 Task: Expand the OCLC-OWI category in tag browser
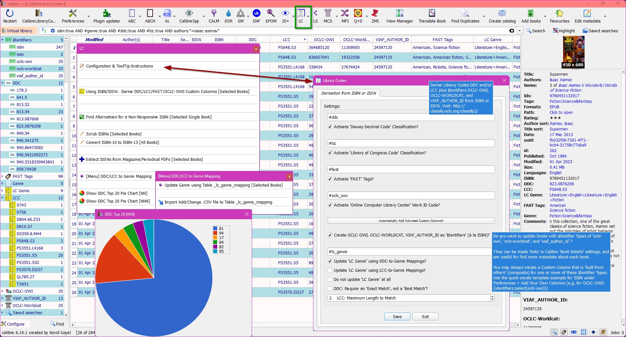tap(3, 291)
